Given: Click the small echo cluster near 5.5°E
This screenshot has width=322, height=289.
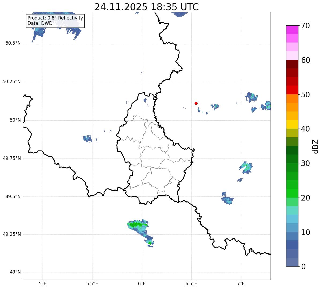Looking at the screenshot, I should click(87, 138).
